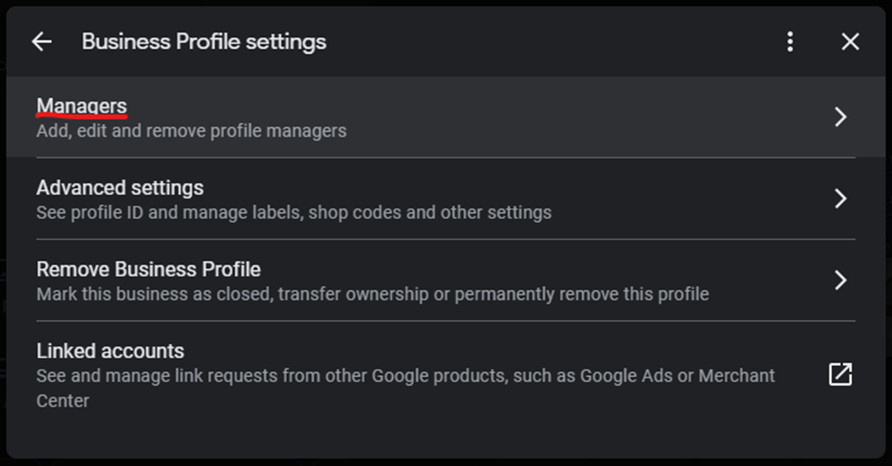Image resolution: width=892 pixels, height=466 pixels.
Task: Open the external link icon for Linked accounts
Action: (x=841, y=374)
